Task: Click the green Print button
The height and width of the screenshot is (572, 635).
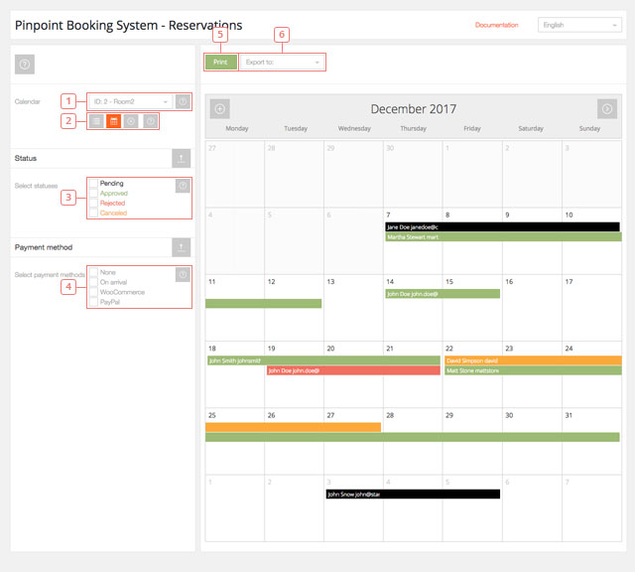Action: click(220, 62)
